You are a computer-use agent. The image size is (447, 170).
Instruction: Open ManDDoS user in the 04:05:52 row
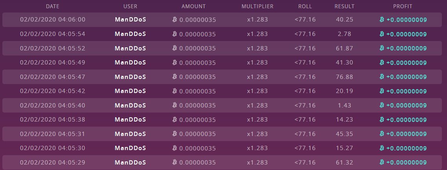130,48
